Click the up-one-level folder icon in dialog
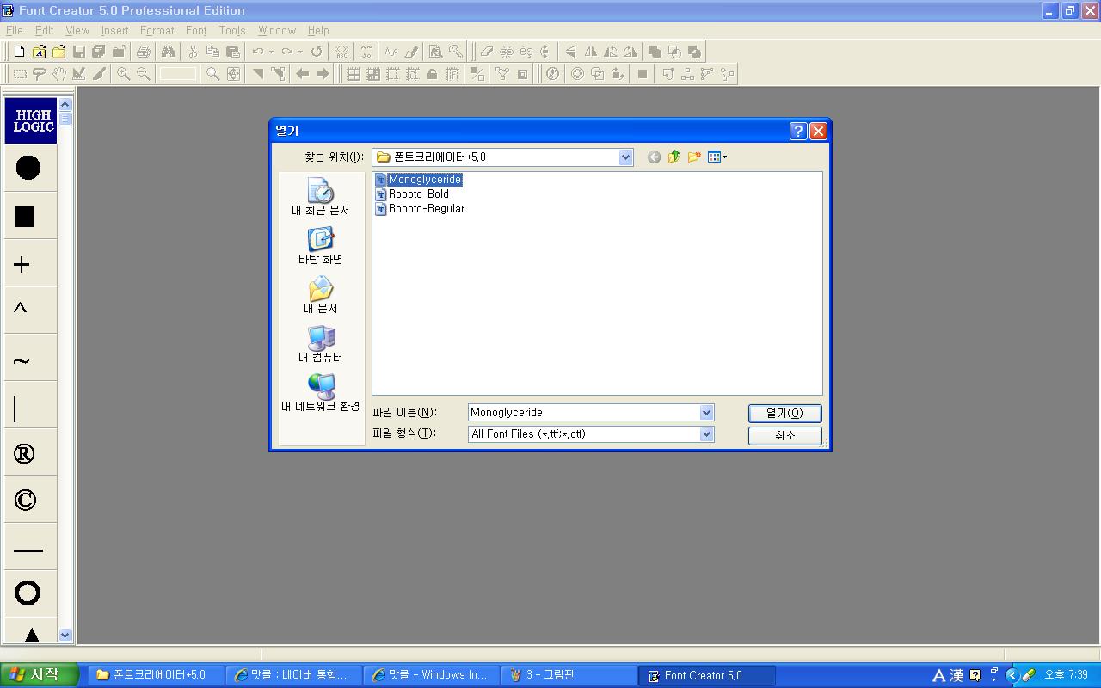This screenshot has width=1101, height=688. coord(674,157)
